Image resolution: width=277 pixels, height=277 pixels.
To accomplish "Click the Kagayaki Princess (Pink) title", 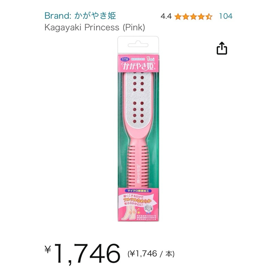I will pos(95,27).
